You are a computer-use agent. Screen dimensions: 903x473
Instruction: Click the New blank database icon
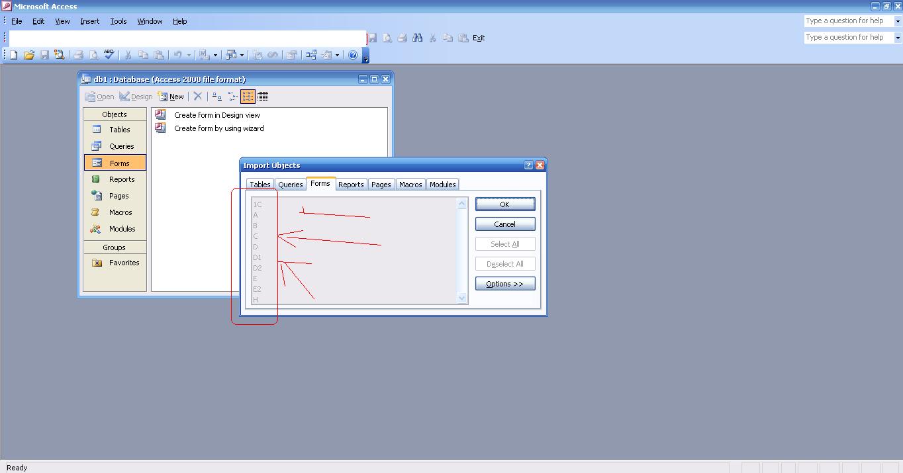click(13, 55)
